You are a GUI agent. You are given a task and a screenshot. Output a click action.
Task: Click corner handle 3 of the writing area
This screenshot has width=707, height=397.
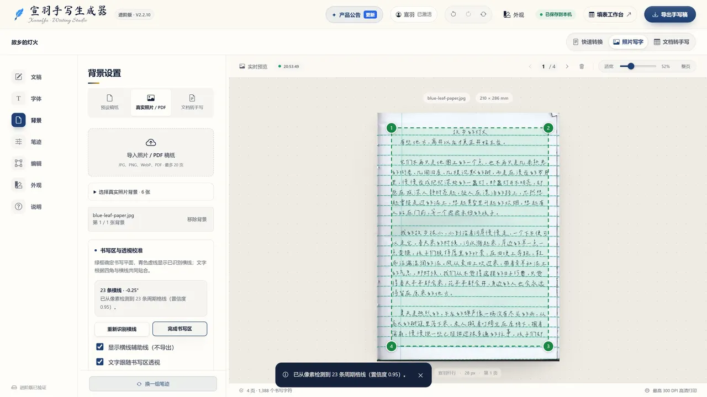[548, 346]
